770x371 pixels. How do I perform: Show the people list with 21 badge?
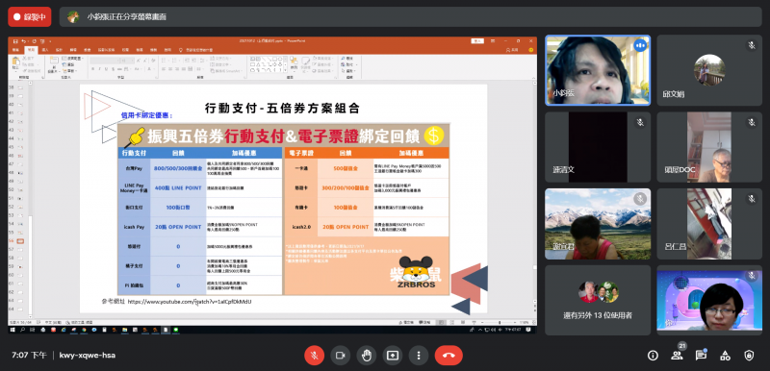678,356
